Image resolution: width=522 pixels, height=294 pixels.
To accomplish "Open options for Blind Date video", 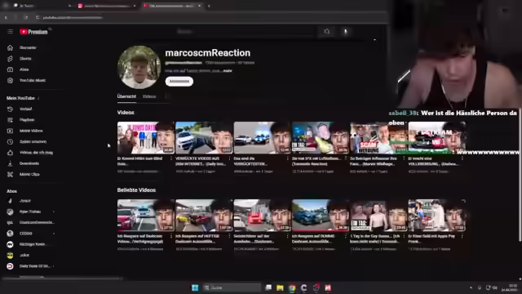I will [x=171, y=158].
